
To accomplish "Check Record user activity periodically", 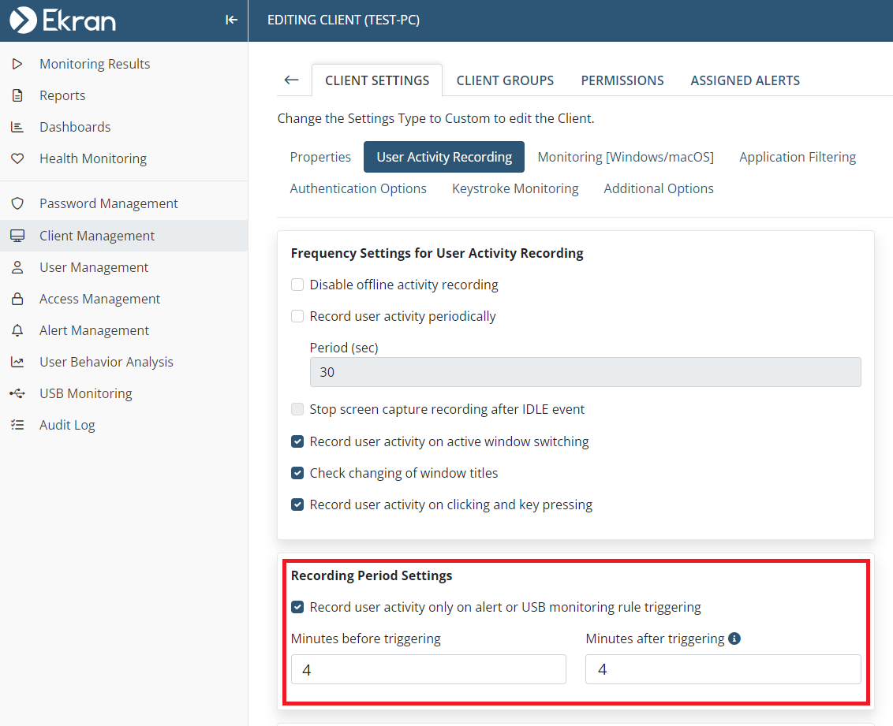I will [297, 316].
